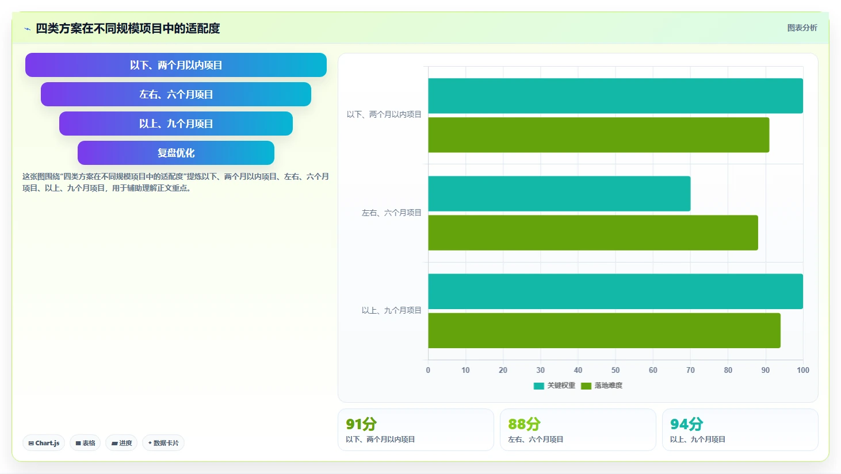Open the 88分 data card

[578, 430]
